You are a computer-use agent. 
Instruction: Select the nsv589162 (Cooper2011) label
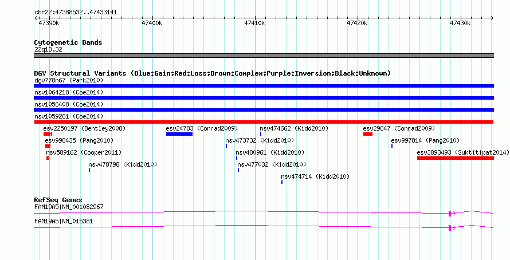coord(84,152)
